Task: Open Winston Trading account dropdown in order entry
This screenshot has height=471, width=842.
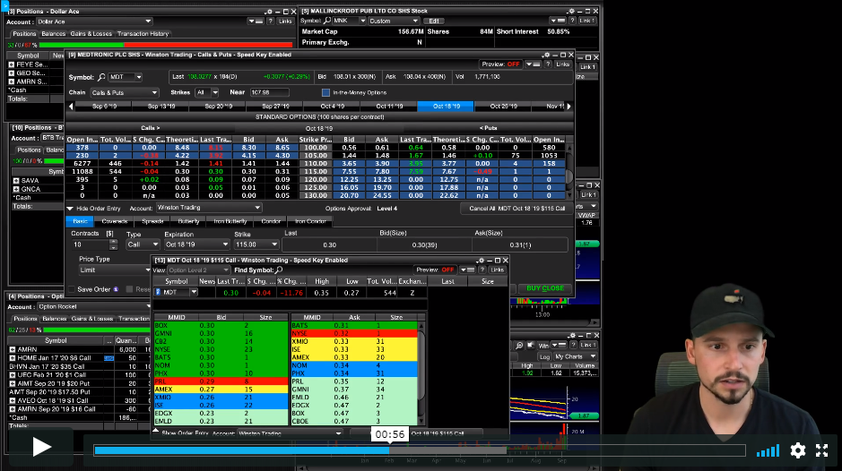Action: [x=209, y=208]
